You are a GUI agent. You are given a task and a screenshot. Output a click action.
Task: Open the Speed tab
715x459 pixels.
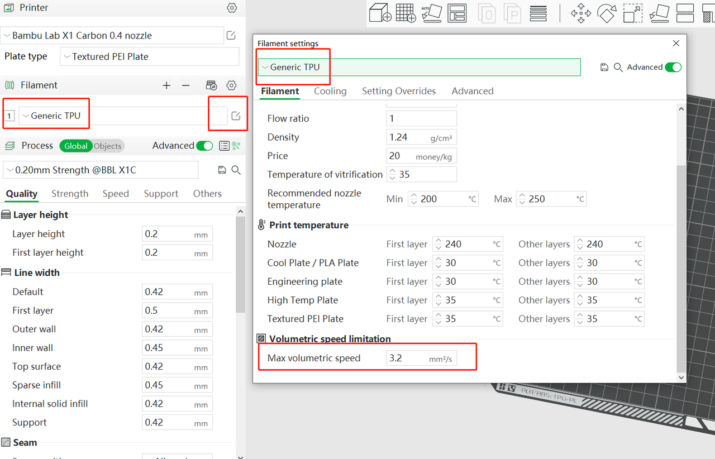[x=116, y=194]
